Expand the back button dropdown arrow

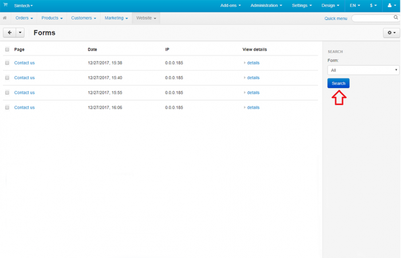(20, 33)
